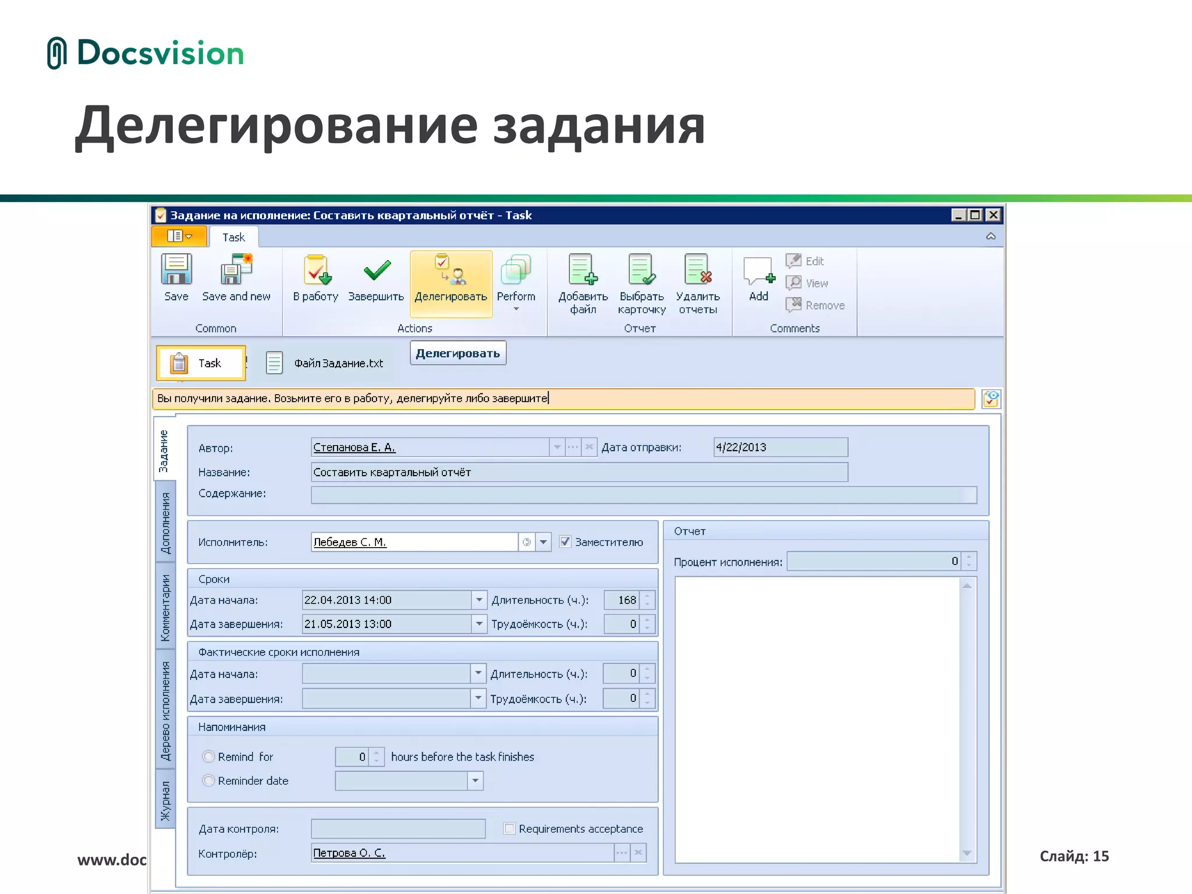Click the task state icon beside status message

tap(991, 399)
